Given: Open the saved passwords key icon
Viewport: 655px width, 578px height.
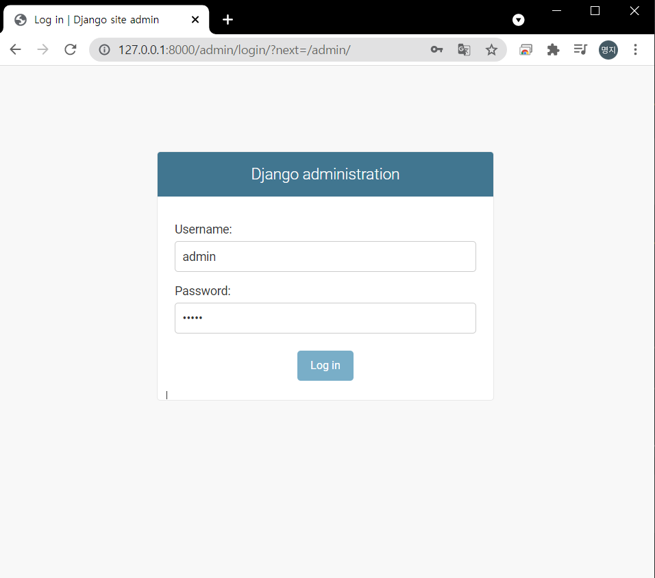Looking at the screenshot, I should coord(436,50).
